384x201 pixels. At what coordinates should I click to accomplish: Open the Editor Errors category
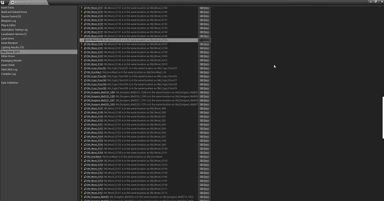[8, 56]
